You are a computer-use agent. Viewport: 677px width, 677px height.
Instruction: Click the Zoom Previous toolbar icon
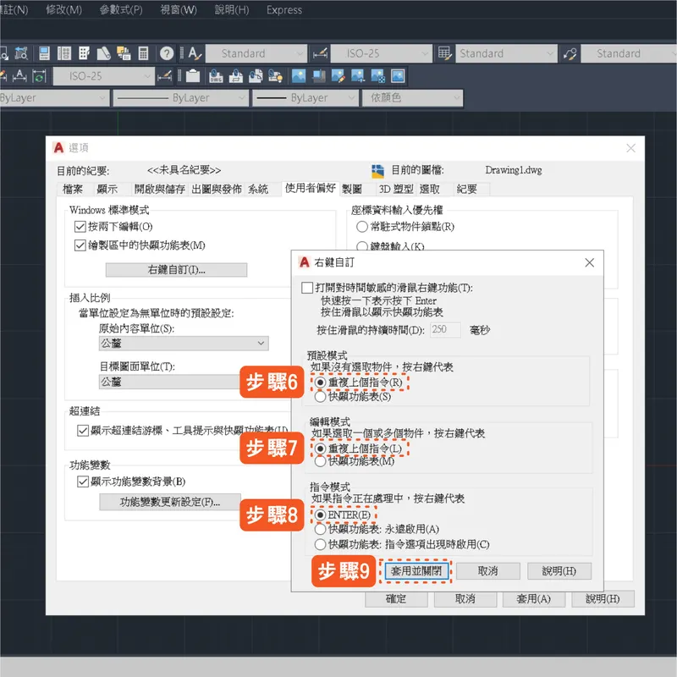(20, 53)
